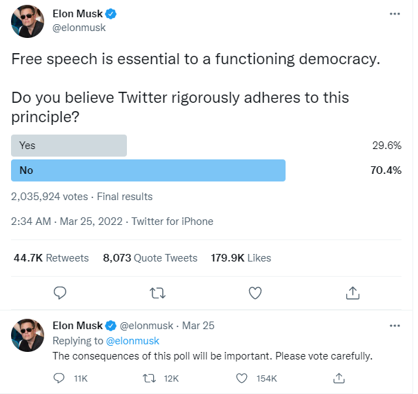Click the No poll result bar

(148, 170)
